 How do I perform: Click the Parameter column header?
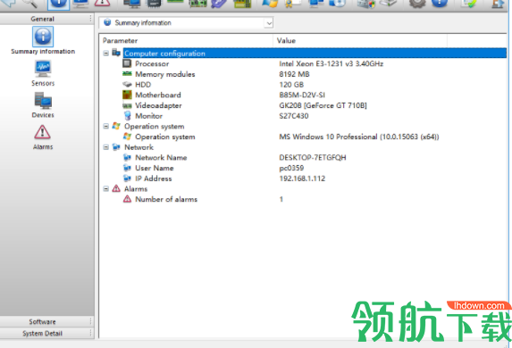186,40
